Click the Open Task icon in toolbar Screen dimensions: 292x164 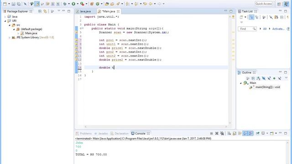[x=112, y=4]
